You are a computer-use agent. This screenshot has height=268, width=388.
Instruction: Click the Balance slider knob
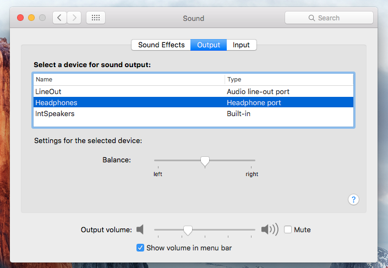pos(205,161)
